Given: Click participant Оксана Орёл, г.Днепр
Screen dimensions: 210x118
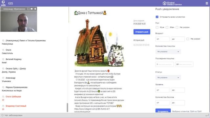Looking at the screenshot, I should 16,69.
